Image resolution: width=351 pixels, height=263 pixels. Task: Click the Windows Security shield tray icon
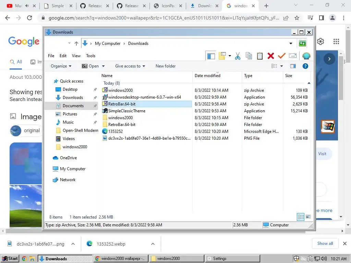pos(296,259)
